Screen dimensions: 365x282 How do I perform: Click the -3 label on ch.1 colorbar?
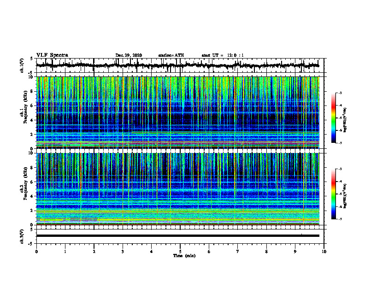coord(340,93)
